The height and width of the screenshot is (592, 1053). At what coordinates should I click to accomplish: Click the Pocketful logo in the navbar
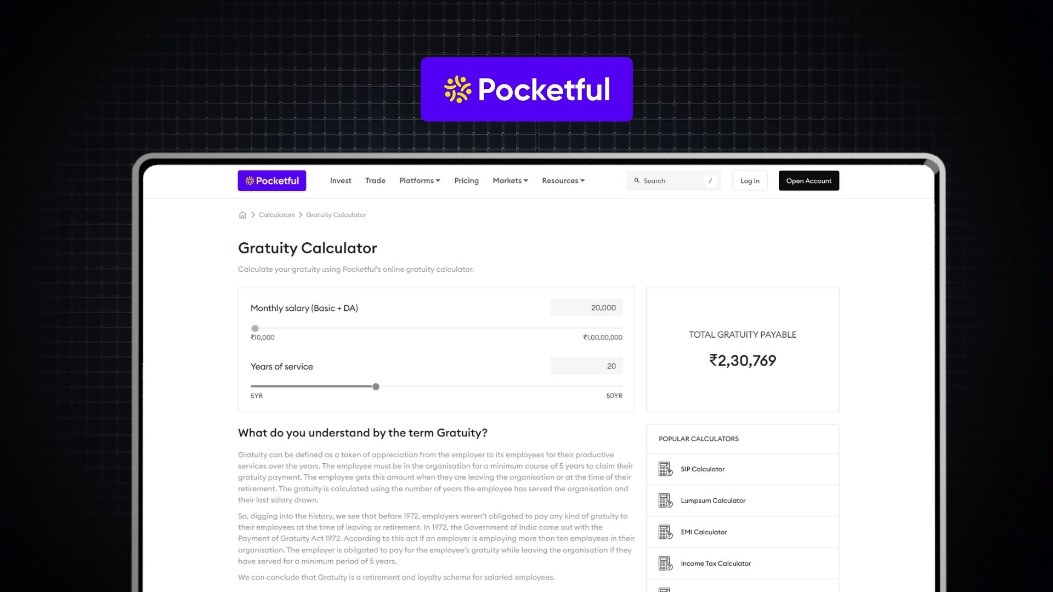click(x=271, y=180)
